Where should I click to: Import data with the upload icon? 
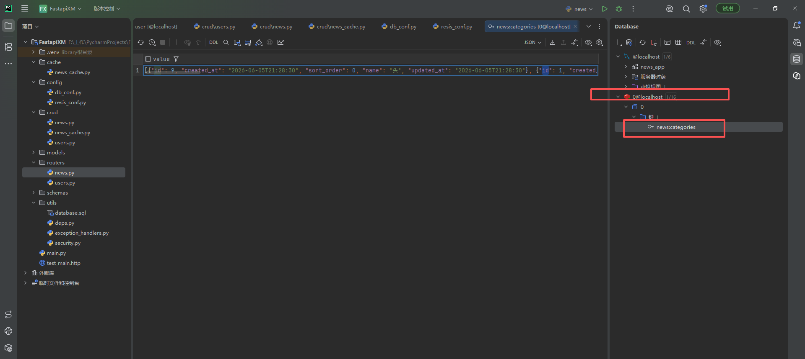tap(563, 42)
